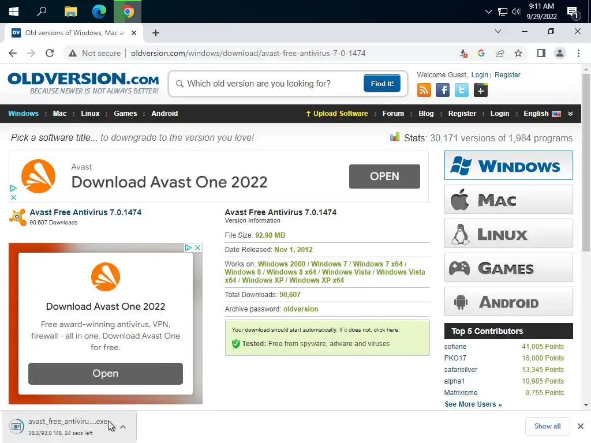
Task: Expand the tab search chevron
Action: 498,31
